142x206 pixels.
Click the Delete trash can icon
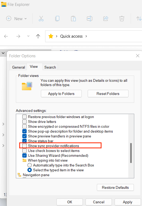(122, 19)
